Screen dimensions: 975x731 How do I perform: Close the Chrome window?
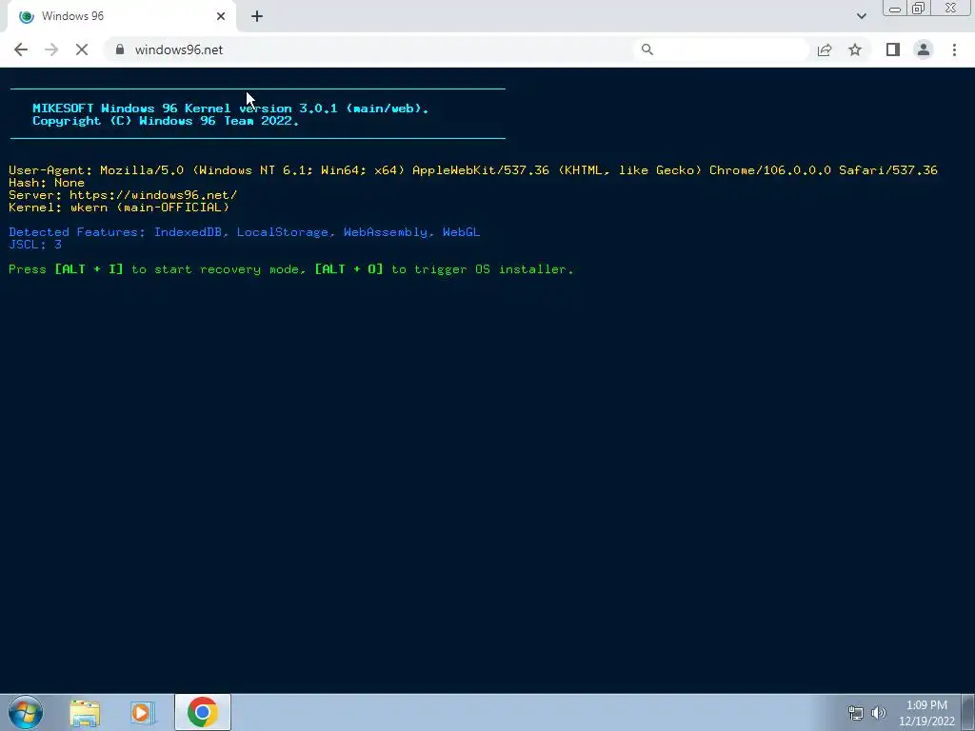[x=951, y=9]
